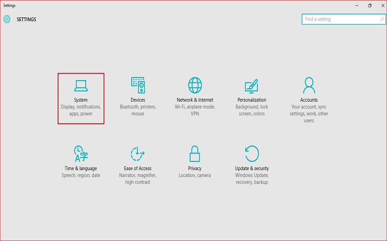Click the Personalization label
Viewport: 387px width, 241px height.
pos(252,100)
